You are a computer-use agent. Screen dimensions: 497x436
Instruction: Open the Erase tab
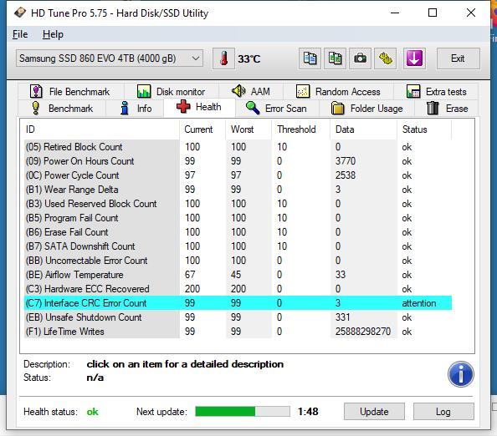click(447, 109)
